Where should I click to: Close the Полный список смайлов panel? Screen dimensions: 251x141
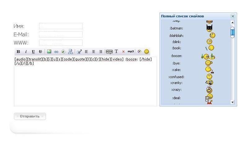[x=233, y=16]
